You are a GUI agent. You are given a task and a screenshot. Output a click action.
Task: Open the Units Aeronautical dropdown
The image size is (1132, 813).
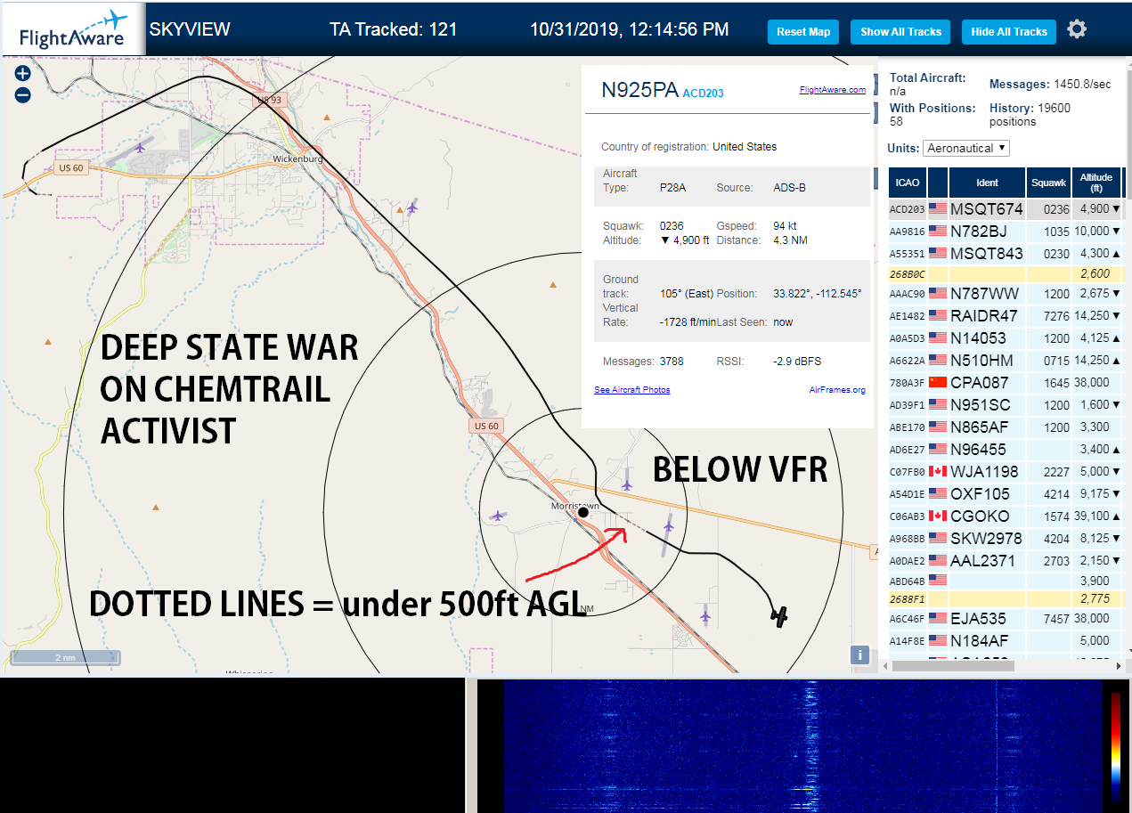[x=966, y=148]
